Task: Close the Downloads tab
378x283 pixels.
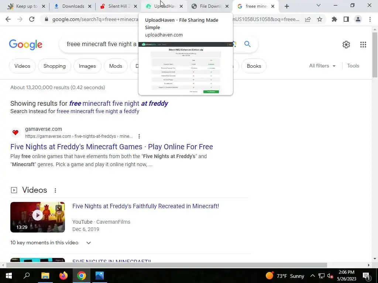Action: [x=90, y=6]
